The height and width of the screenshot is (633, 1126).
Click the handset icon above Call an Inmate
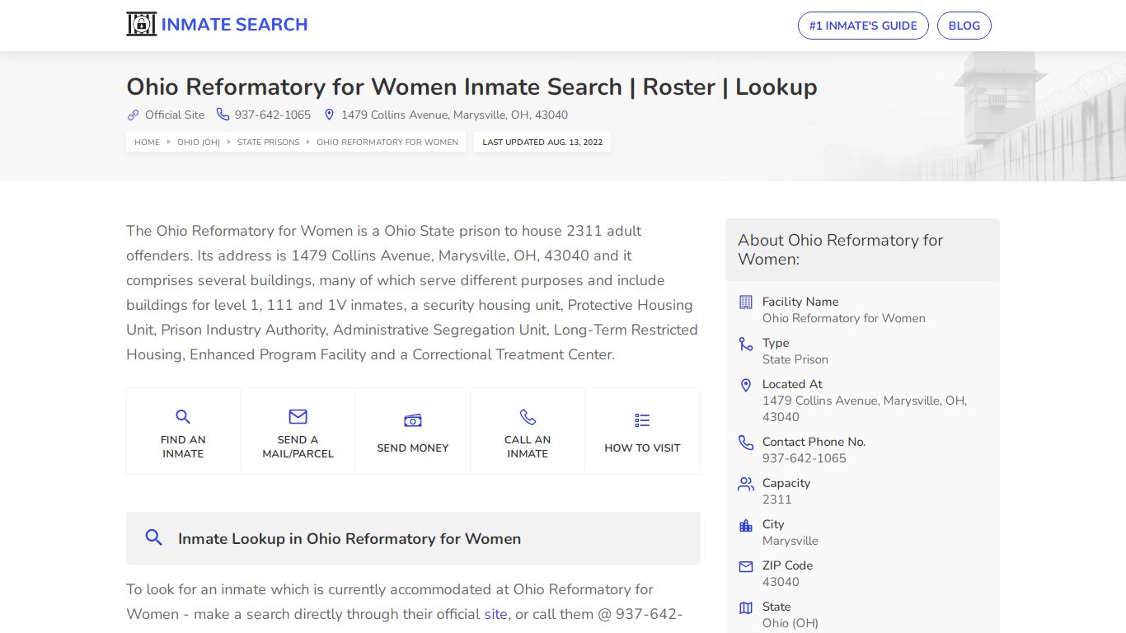coord(528,417)
